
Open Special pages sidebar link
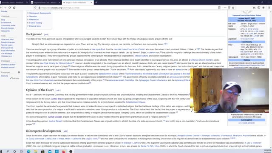pyautogui.click(x=7, y=45)
